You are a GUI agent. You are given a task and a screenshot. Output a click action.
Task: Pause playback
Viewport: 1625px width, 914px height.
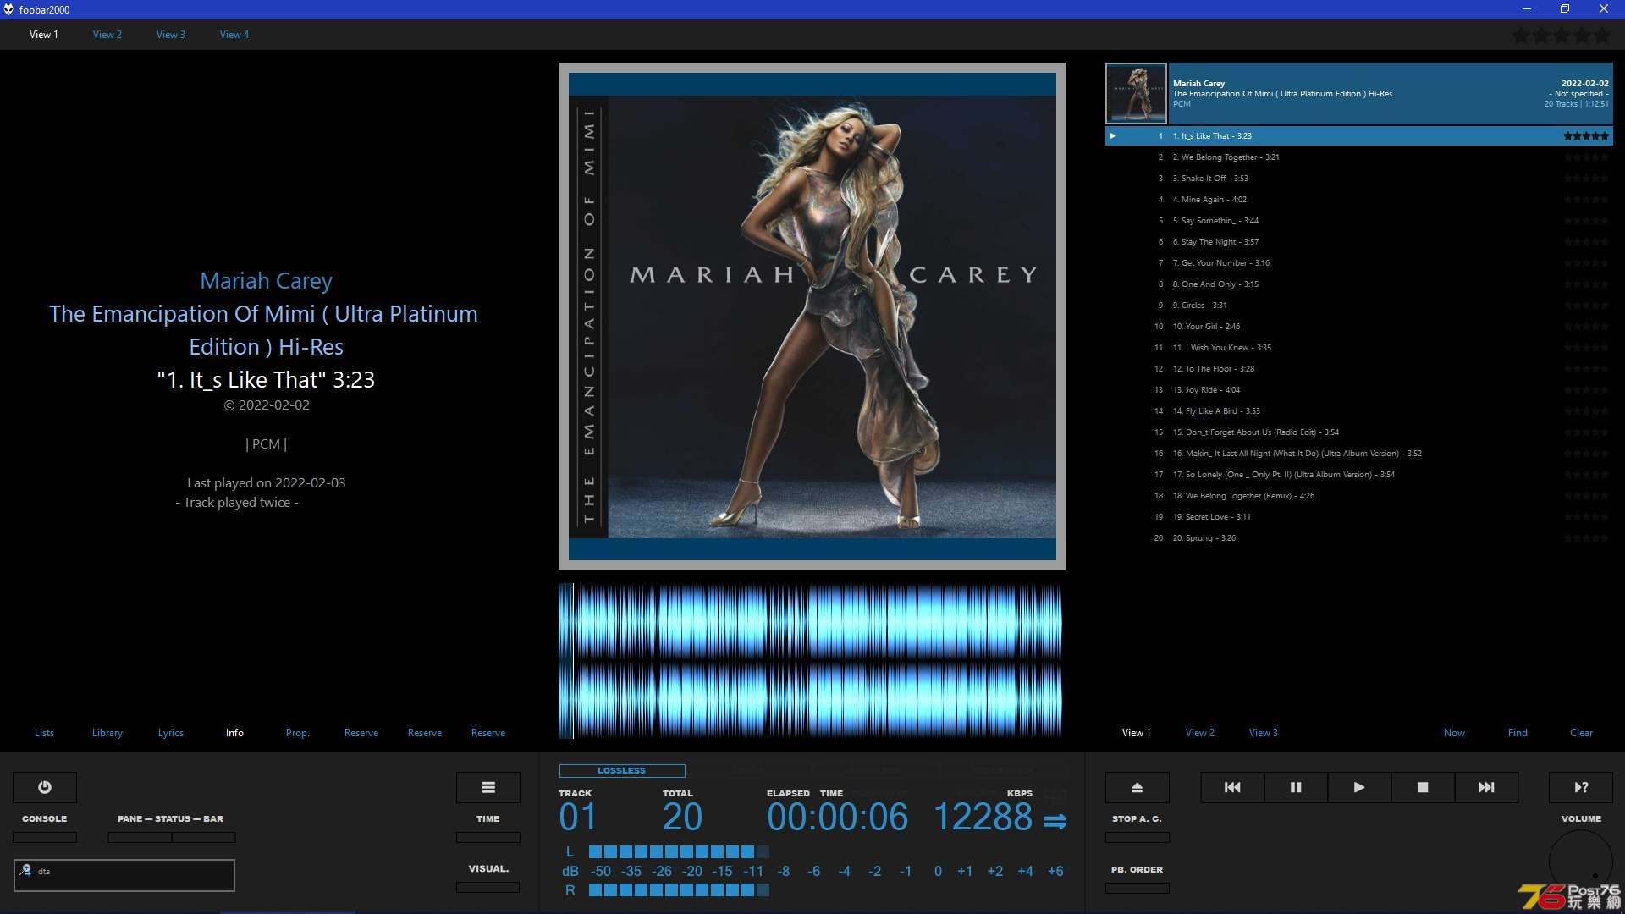click(x=1296, y=787)
